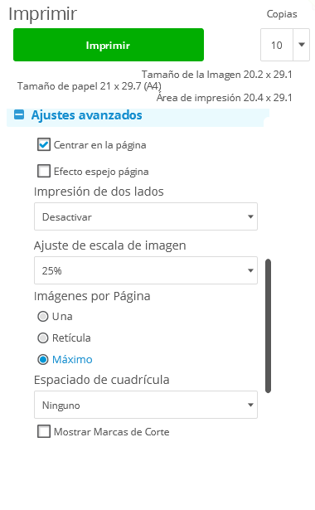Open the Ninguno grid spacing combo box
The width and height of the screenshot is (315, 510).
click(146, 405)
